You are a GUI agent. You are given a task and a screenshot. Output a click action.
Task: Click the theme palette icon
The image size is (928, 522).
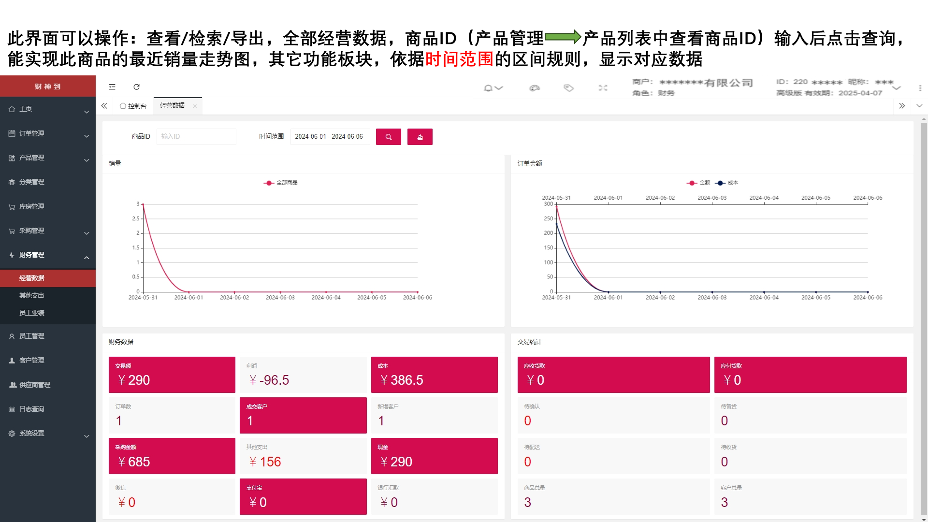pyautogui.click(x=534, y=88)
